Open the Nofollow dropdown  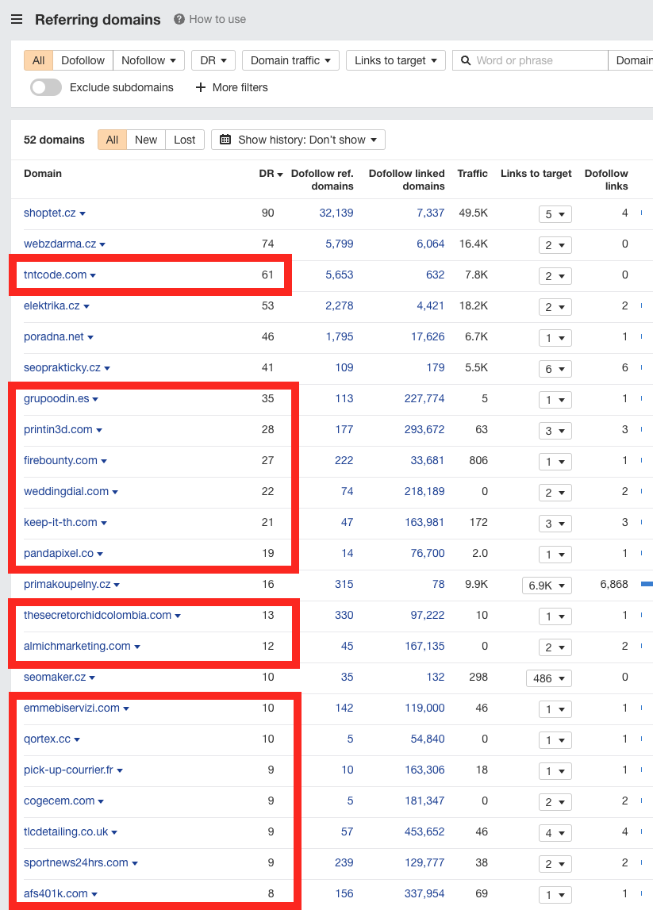148,60
